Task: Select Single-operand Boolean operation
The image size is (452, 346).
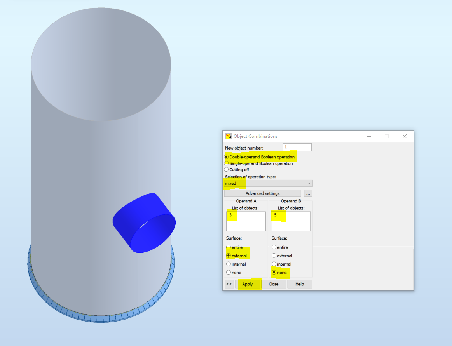Action: [226, 163]
